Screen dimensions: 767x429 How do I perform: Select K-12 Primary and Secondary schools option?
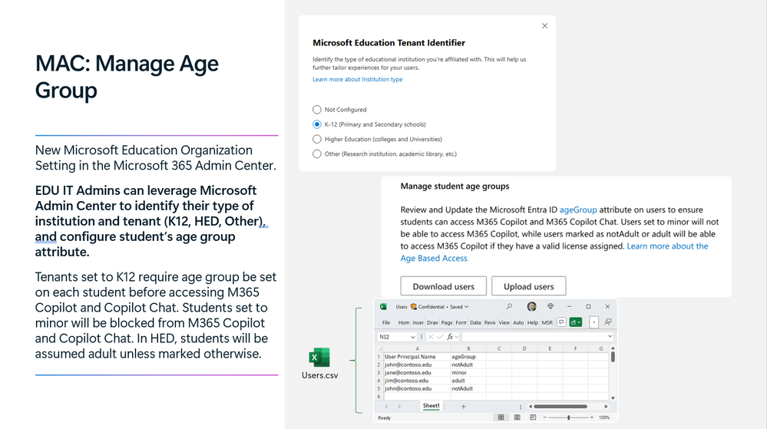[x=317, y=124]
